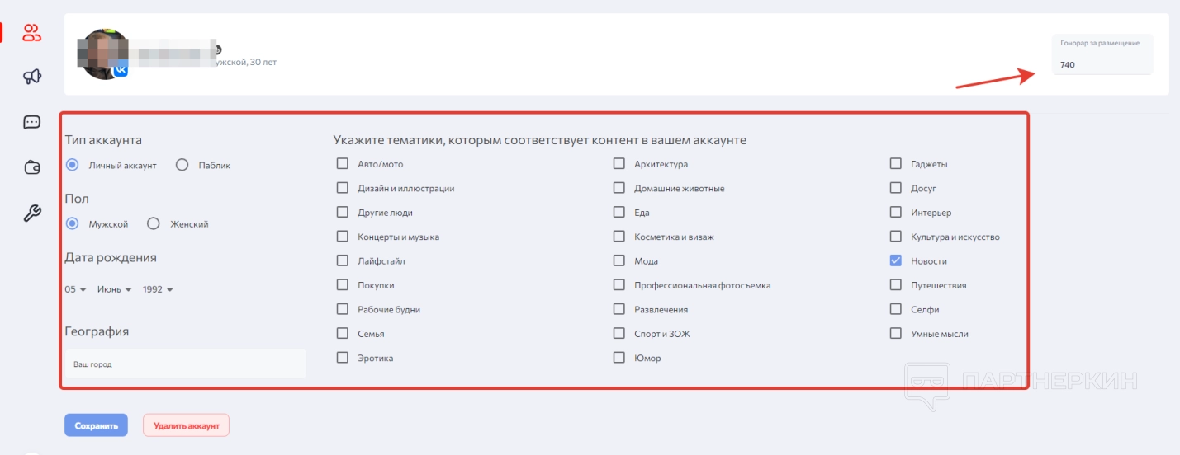Enable the Путешествия topic checkbox
The image size is (1180, 455).
[896, 285]
